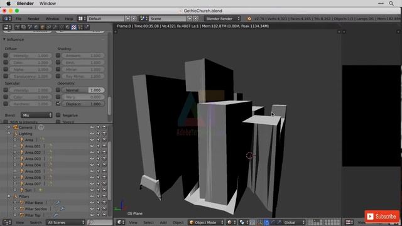This screenshot has width=402, height=226.
Task: Click the Camera object icon in outliner
Action: 16,127
